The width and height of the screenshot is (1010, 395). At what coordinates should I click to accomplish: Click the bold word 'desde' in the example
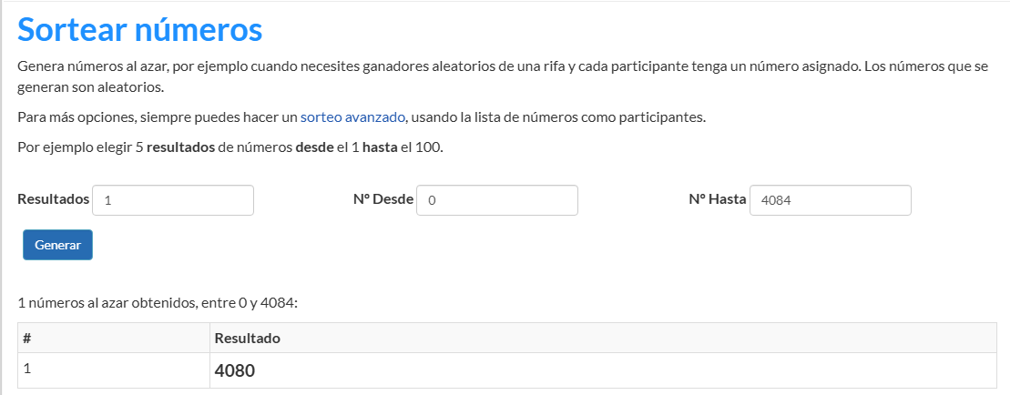pos(314,147)
